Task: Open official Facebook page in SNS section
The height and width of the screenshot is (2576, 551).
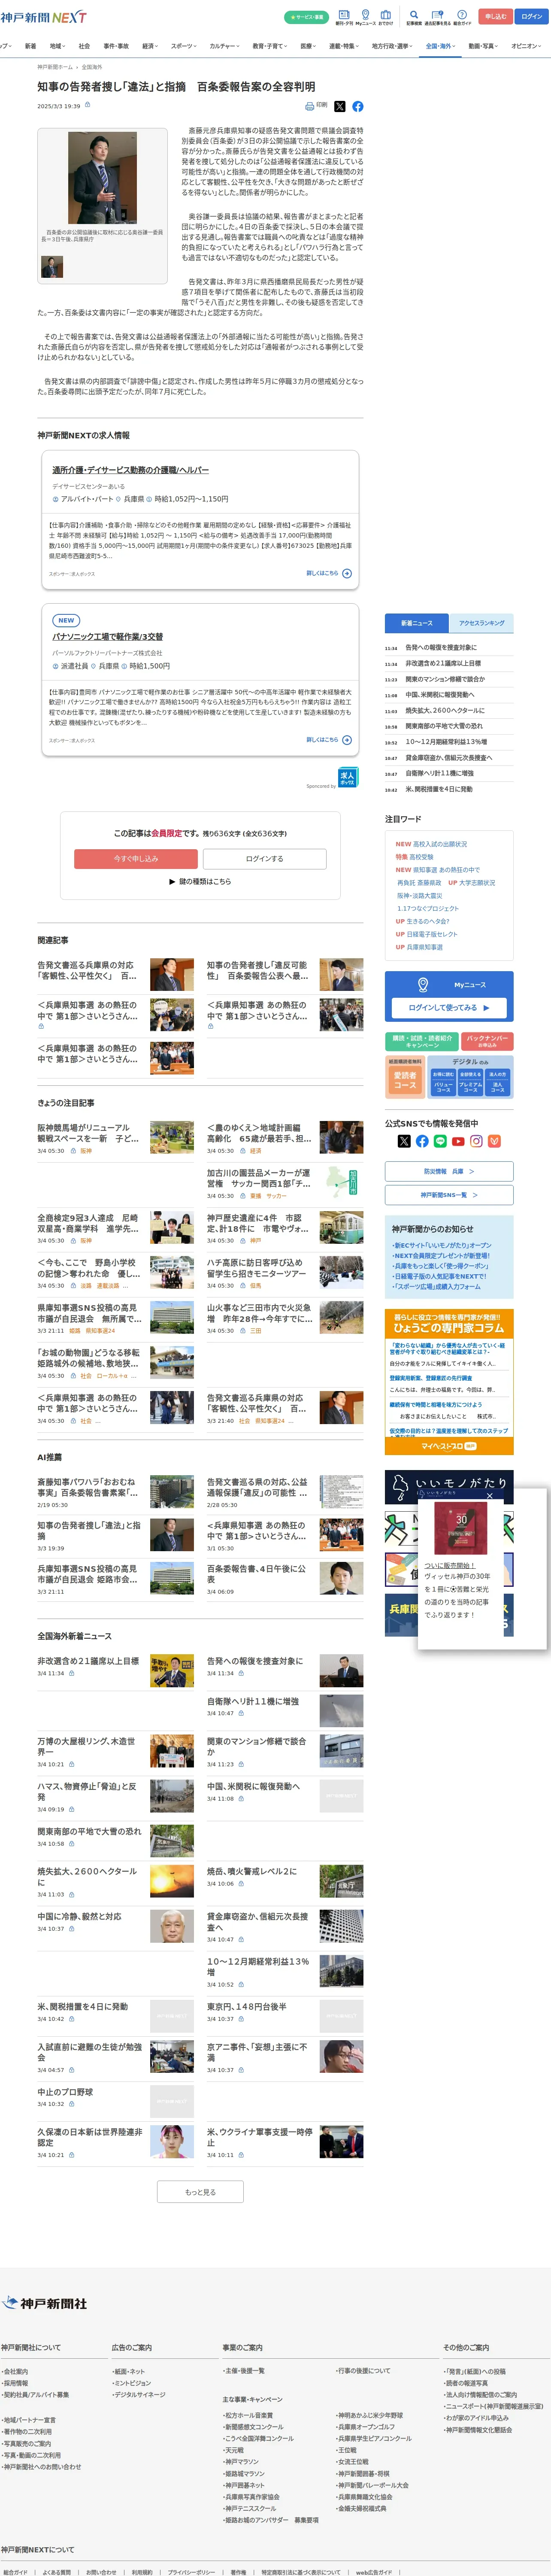Action: click(x=422, y=1141)
